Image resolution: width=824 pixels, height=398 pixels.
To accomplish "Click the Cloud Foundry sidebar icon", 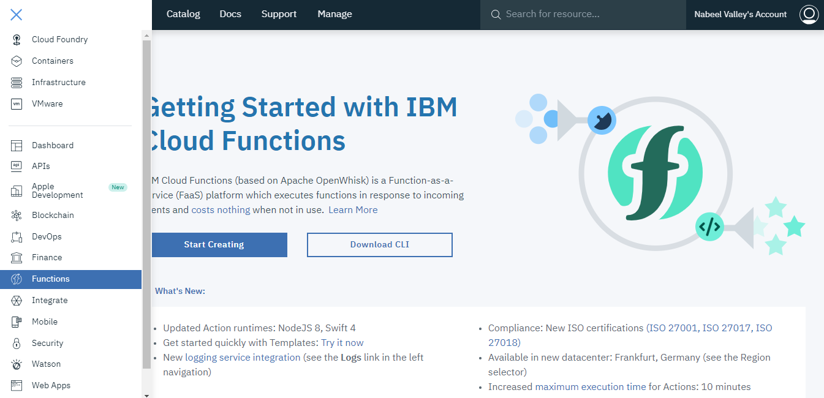I will point(17,40).
